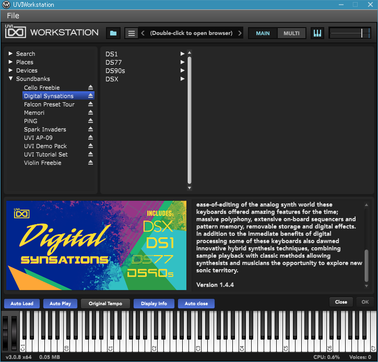This screenshot has height=362, width=378.
Task: Expand the DS77 folder arrow
Action: tap(183, 62)
